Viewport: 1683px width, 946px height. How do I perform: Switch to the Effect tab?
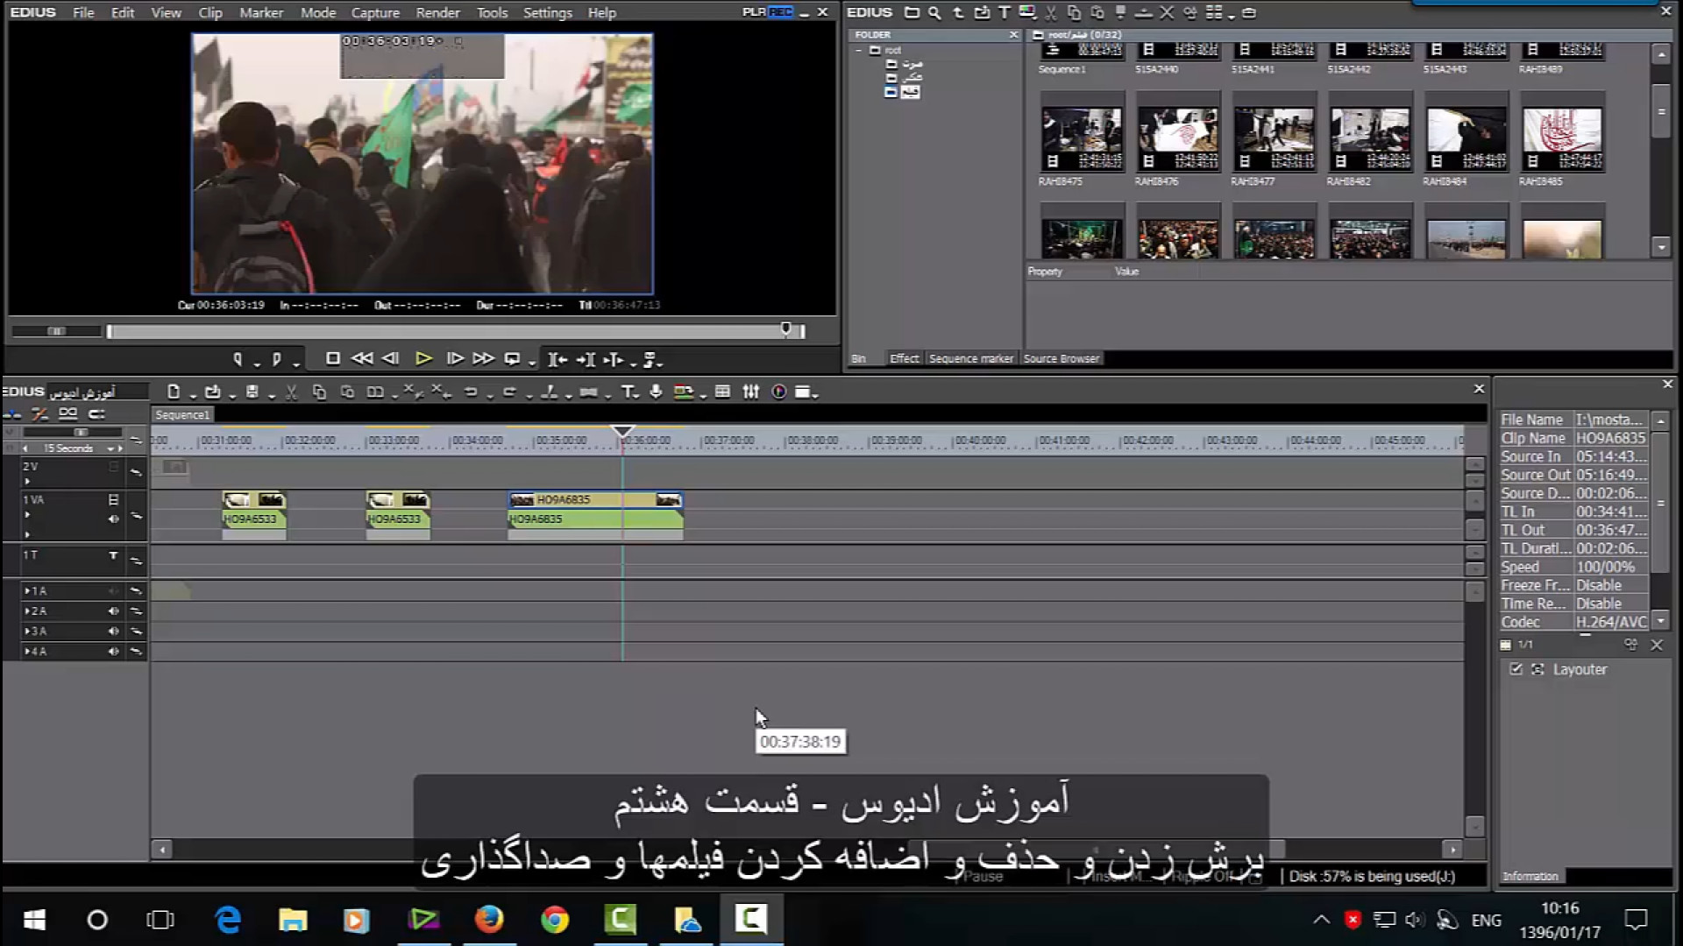pos(904,358)
